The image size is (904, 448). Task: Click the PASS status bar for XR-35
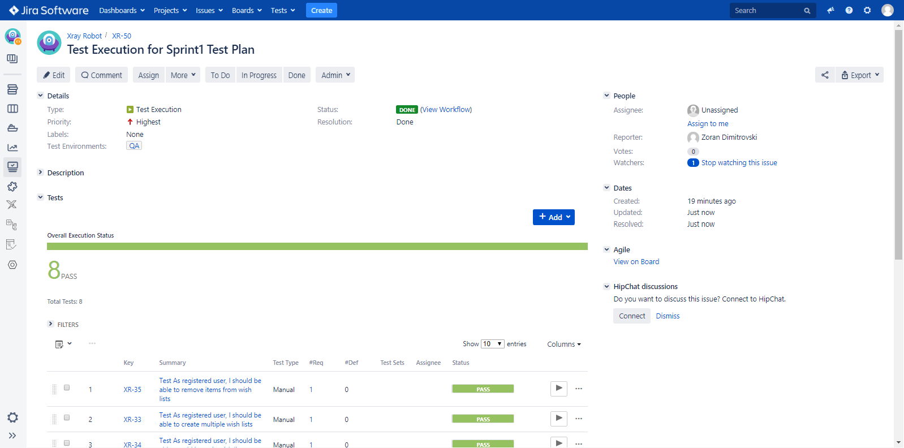pos(483,389)
